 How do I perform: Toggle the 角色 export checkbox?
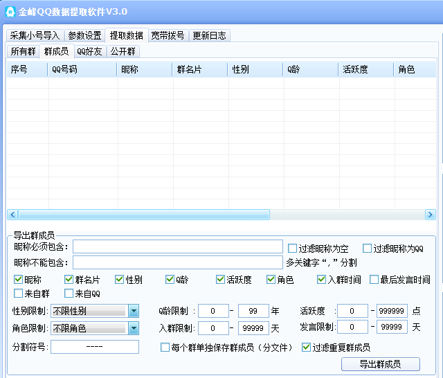pyautogui.click(x=271, y=280)
